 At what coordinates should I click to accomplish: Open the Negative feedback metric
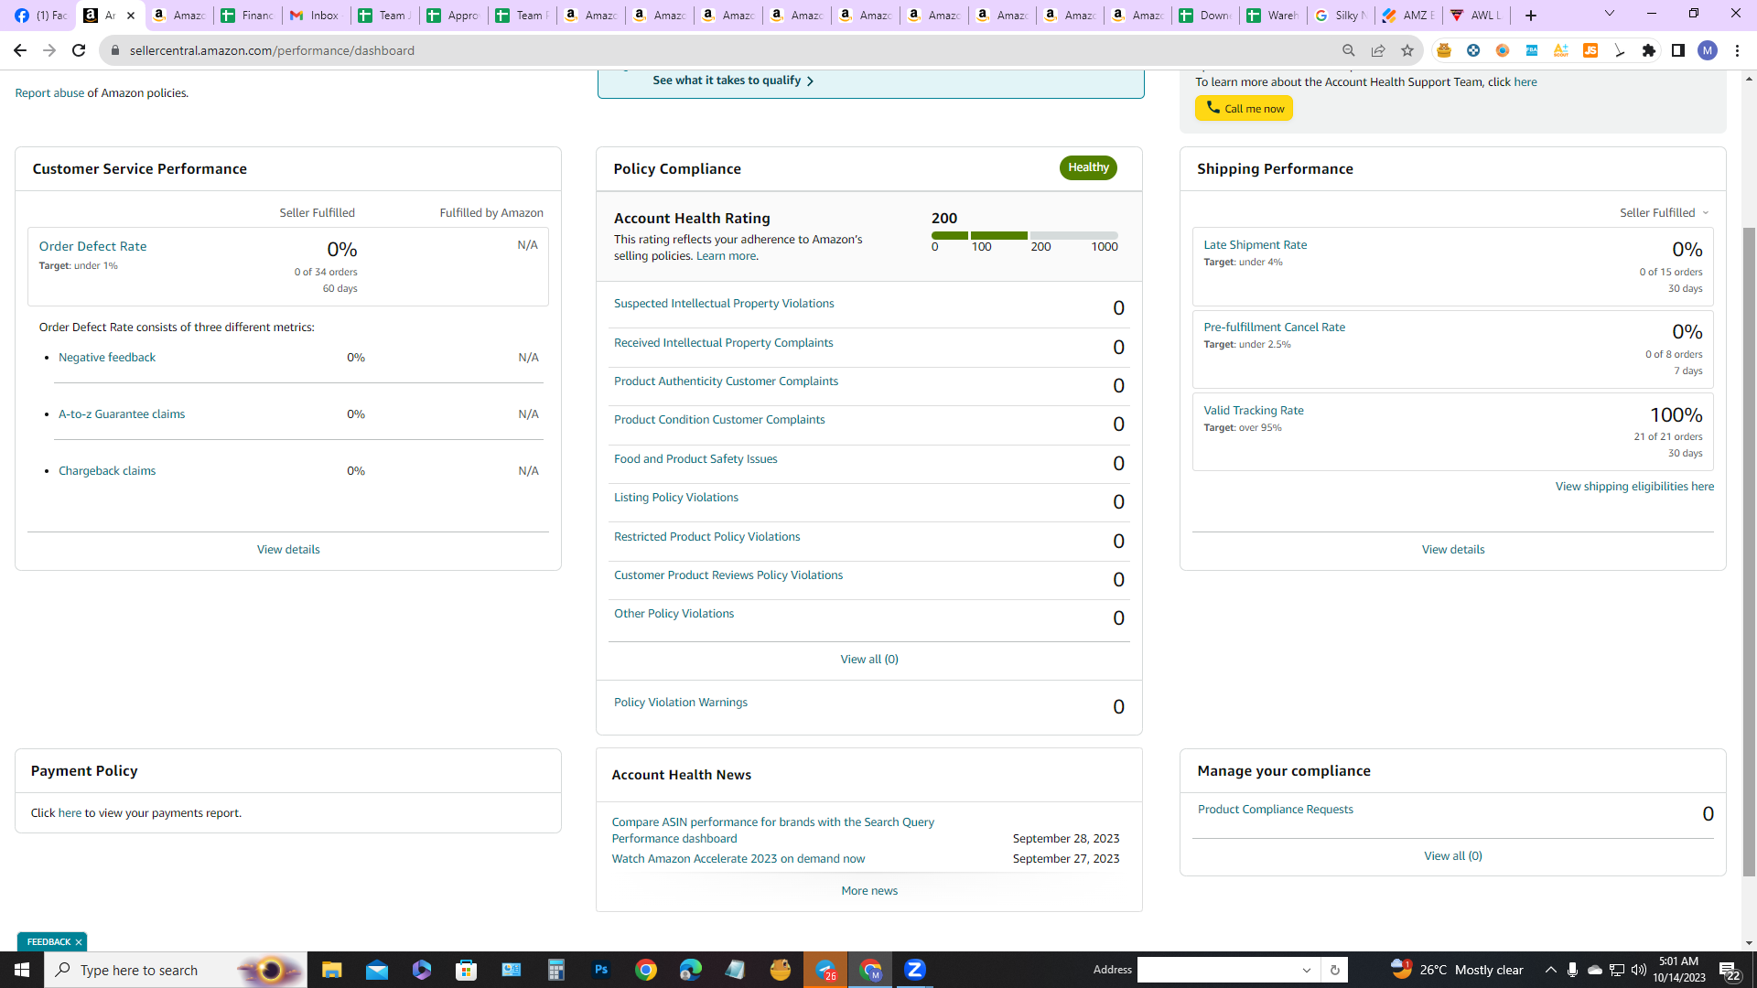tap(107, 358)
